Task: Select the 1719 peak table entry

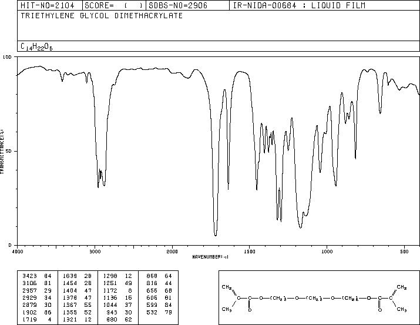Action: coord(37,319)
